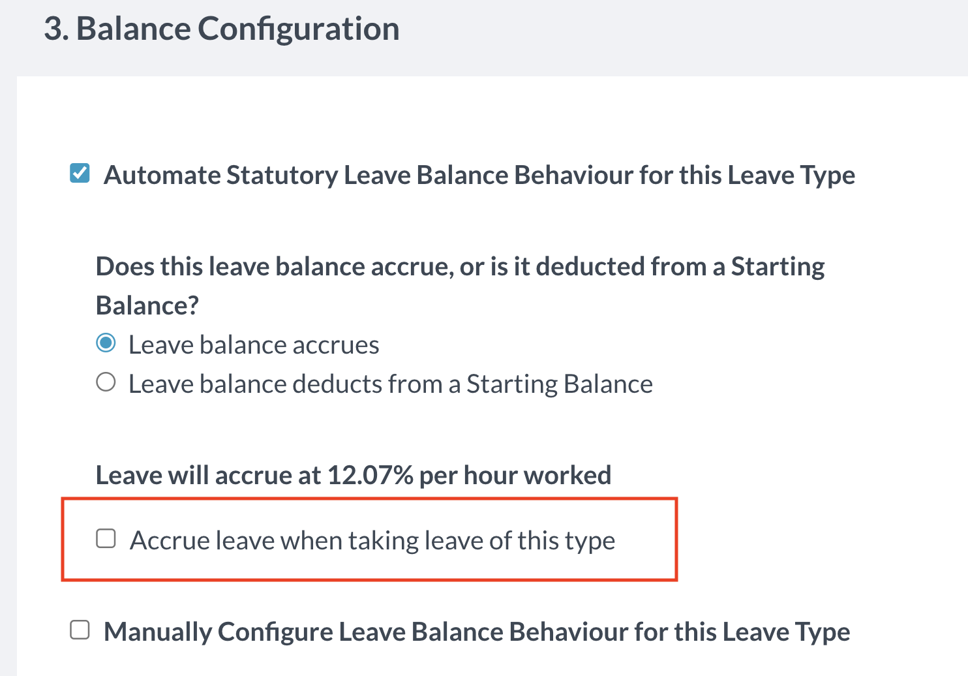The height and width of the screenshot is (676, 968).
Task: Click the words per hour worked
Action: point(515,475)
